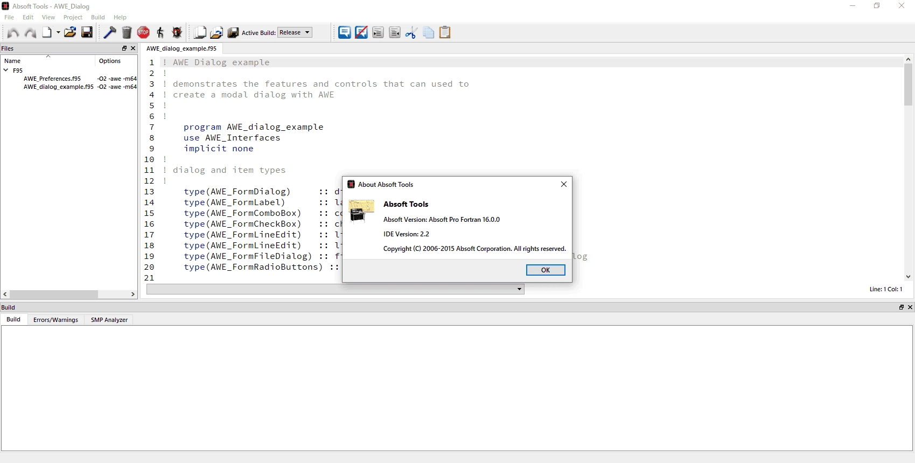Click the 'Line: 1 Col: 1' status text
The width and height of the screenshot is (915, 463).
(x=885, y=289)
